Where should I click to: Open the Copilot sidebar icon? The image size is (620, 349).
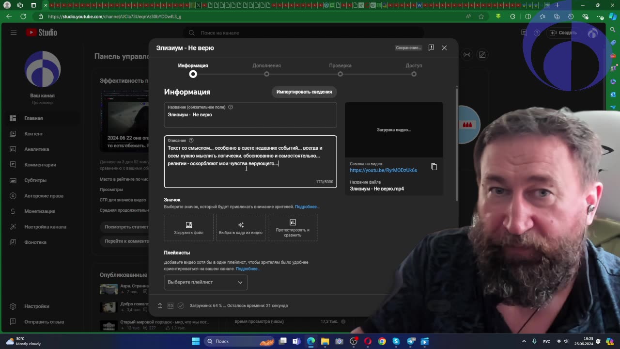coord(613,16)
